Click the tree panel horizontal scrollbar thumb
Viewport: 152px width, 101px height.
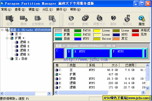click(x=20, y=93)
